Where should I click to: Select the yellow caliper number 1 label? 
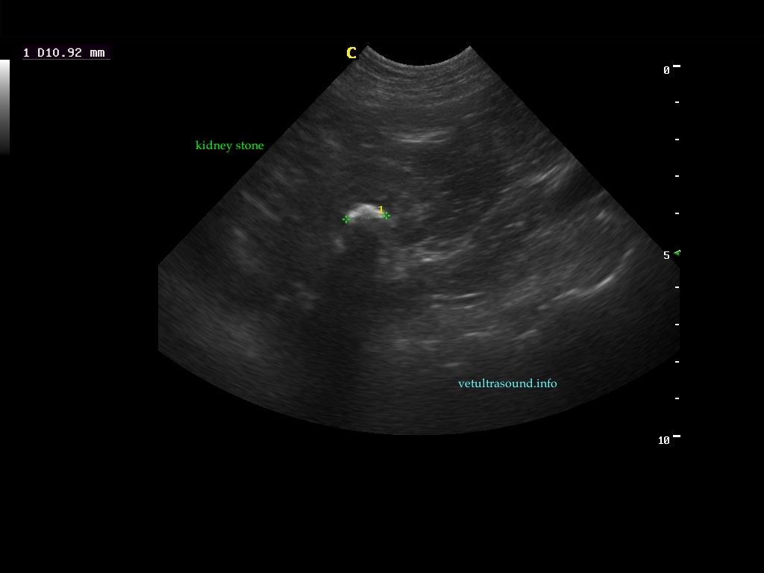[381, 210]
